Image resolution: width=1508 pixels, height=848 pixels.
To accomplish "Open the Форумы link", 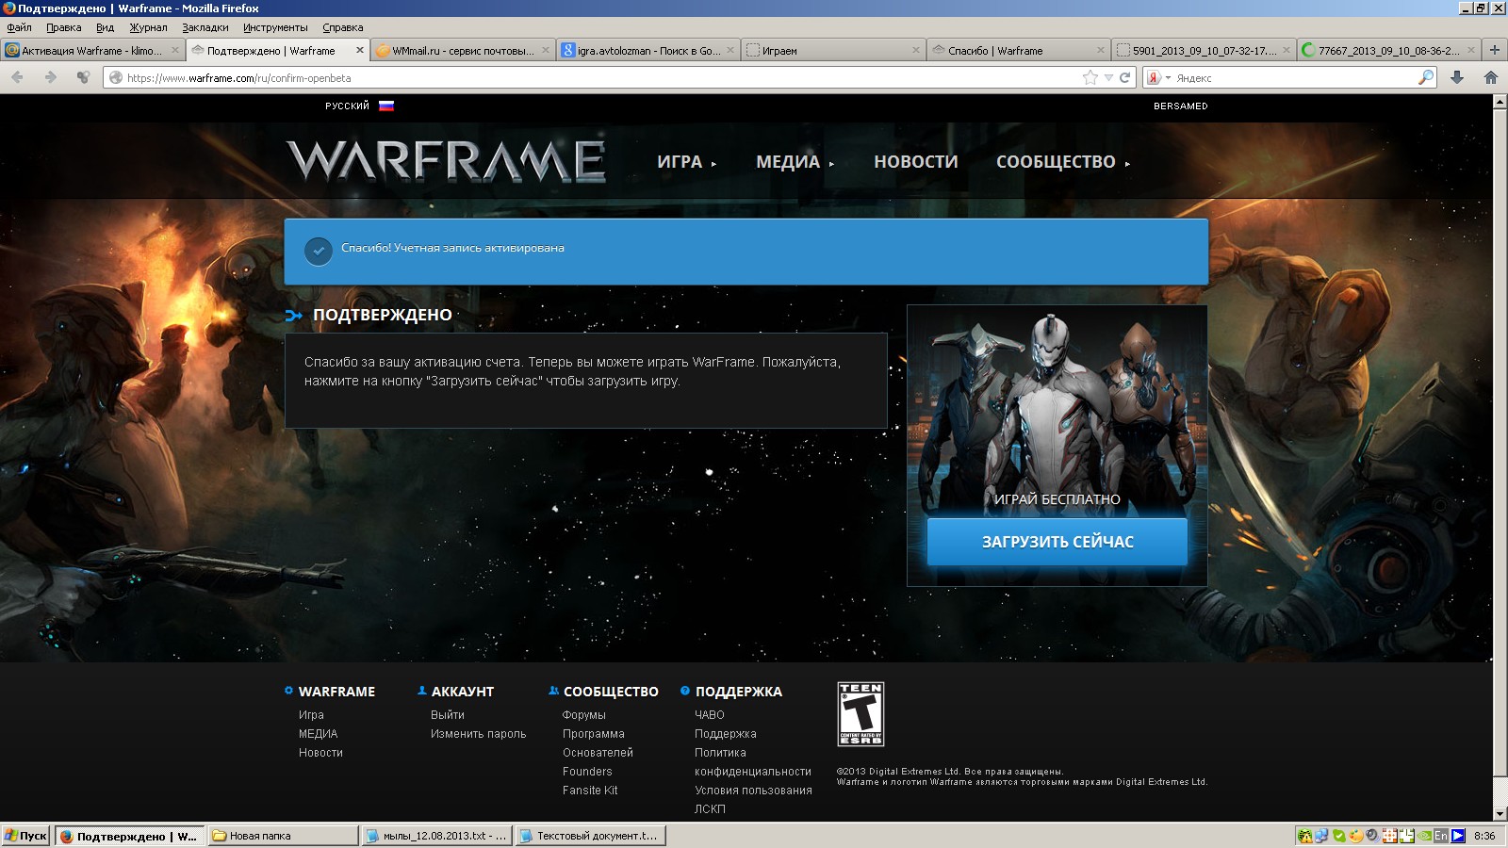I will click(x=584, y=715).
